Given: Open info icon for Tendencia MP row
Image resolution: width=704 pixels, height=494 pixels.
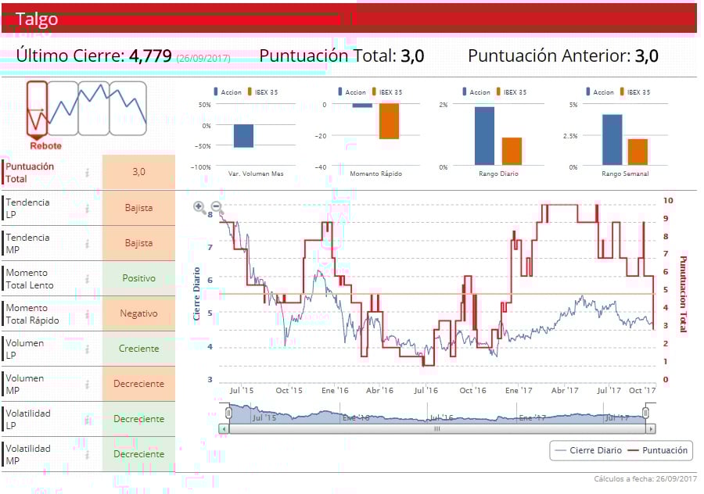Looking at the screenshot, I should (88, 244).
